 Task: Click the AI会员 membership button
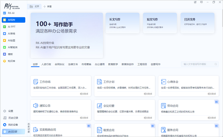14,132
